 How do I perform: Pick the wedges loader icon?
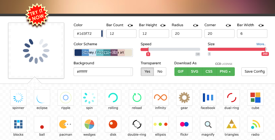point(89,124)
